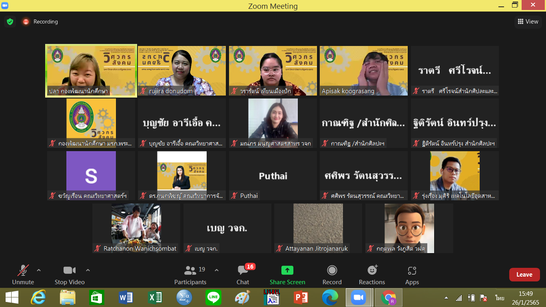Select the เบญ วจก. participant tile
The image size is (546, 307).
227,228
